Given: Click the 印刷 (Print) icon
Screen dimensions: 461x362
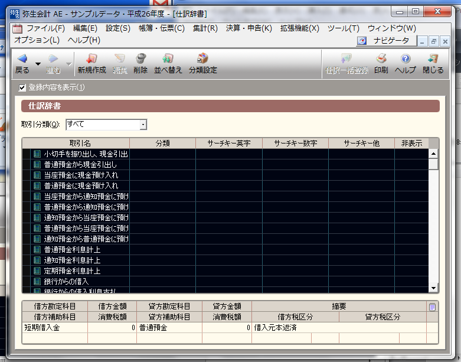Looking at the screenshot, I should 381,59.
